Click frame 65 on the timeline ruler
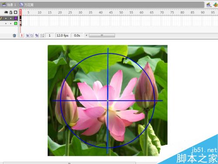 [152, 13]
